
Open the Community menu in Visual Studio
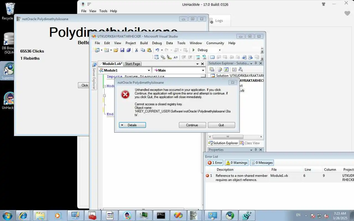click(x=215, y=43)
